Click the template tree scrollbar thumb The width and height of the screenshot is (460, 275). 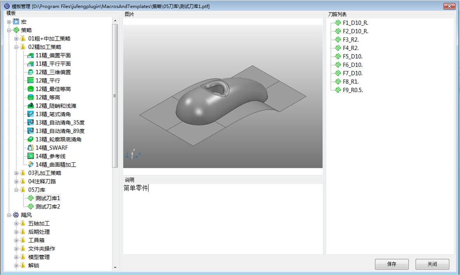[115, 96]
